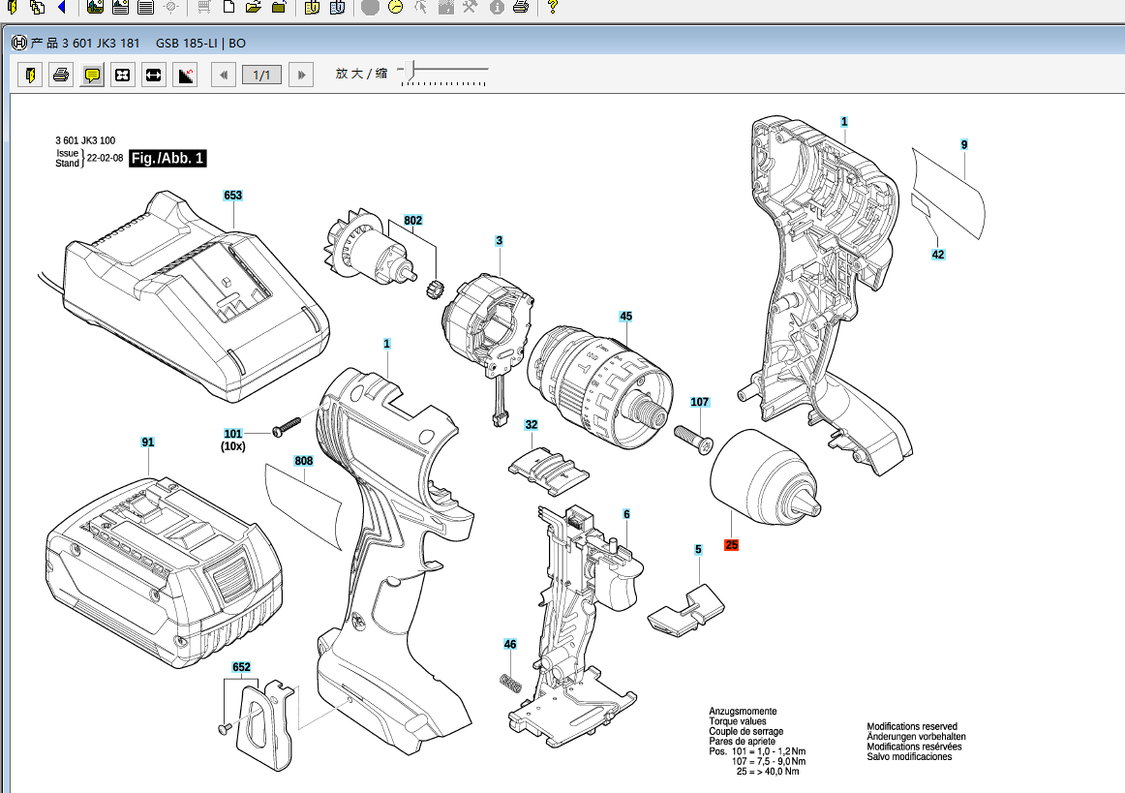This screenshot has height=793, width=1125.
Task: Click the black staircase undo-zoom icon
Action: [x=185, y=75]
